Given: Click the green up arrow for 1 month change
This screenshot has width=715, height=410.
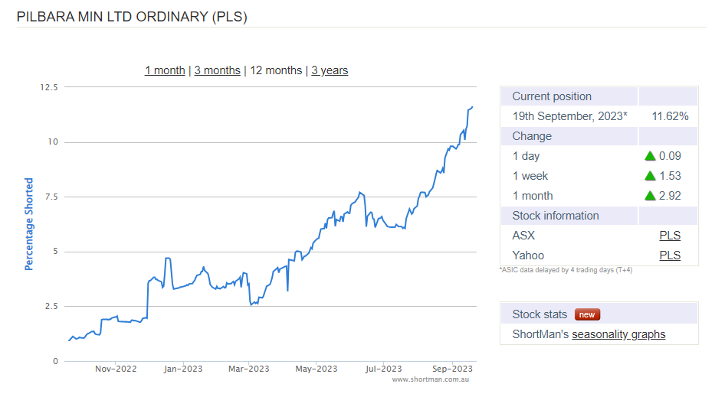Looking at the screenshot, I should tap(650, 196).
